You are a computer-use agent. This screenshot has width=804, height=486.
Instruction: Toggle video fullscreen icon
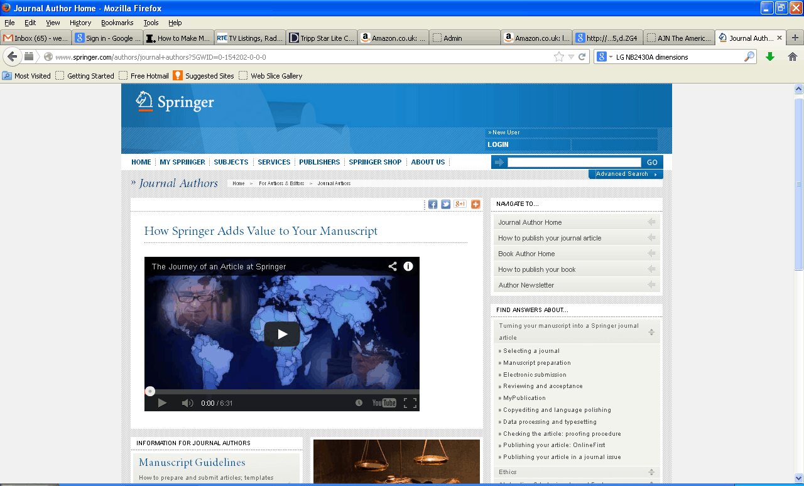pos(410,403)
